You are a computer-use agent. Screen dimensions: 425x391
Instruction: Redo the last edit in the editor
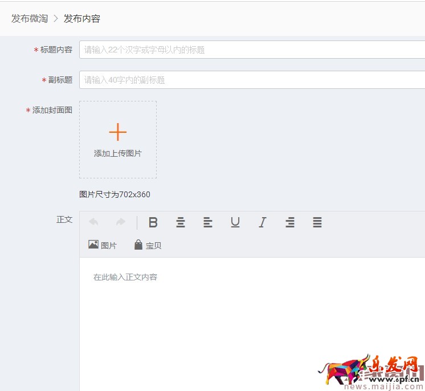[121, 222]
